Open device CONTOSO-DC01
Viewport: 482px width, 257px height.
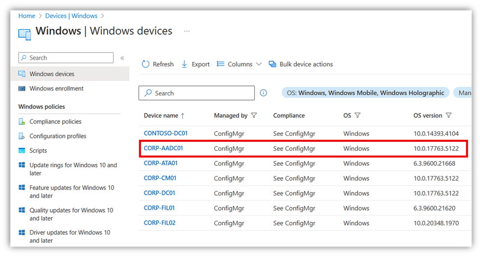click(165, 133)
